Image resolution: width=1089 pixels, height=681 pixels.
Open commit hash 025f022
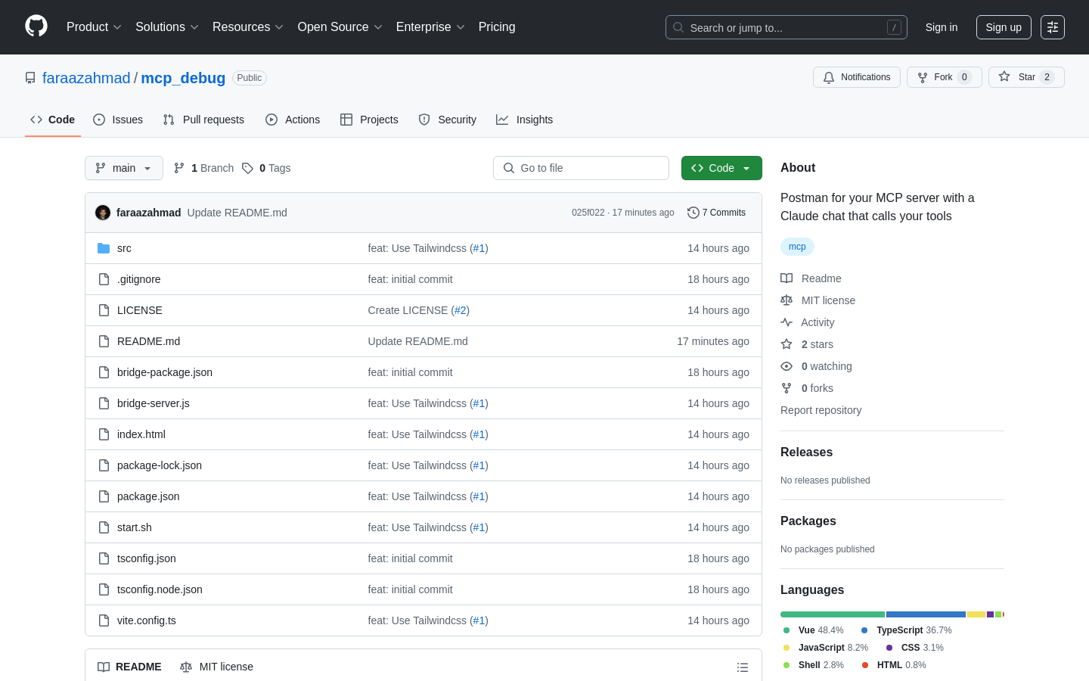[x=588, y=213]
